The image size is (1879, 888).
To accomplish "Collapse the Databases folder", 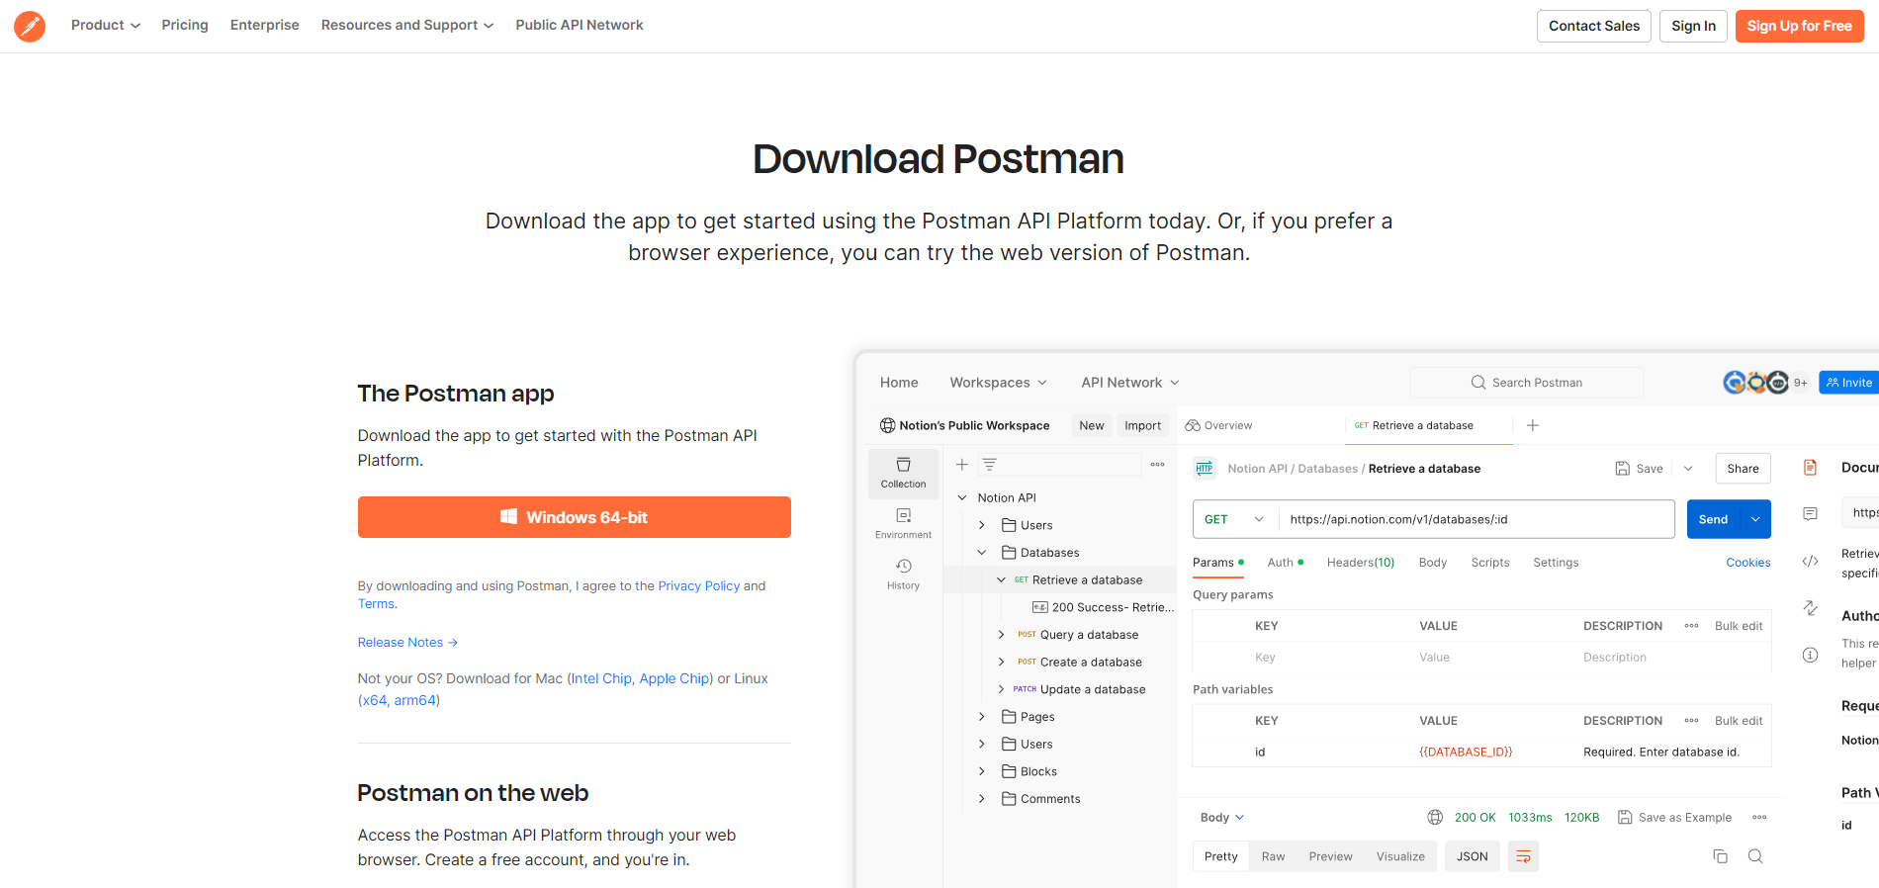I will 982,553.
